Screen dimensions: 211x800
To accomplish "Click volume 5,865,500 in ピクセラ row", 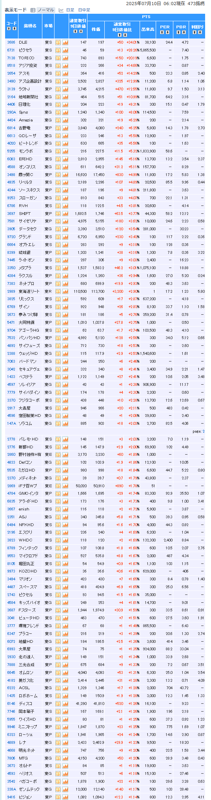I will pyautogui.click(x=147, y=50).
